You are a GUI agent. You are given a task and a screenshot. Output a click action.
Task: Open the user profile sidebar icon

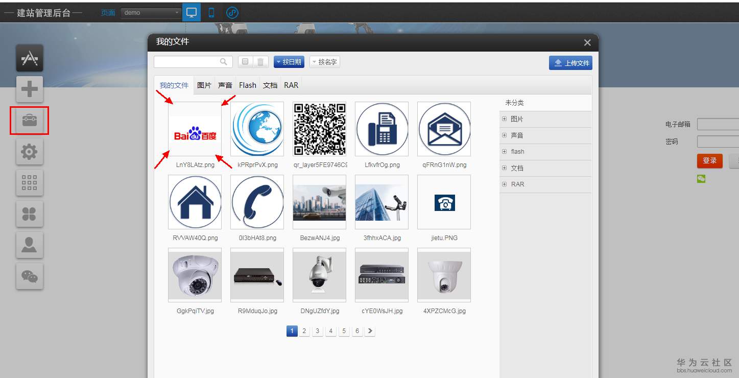coord(30,245)
